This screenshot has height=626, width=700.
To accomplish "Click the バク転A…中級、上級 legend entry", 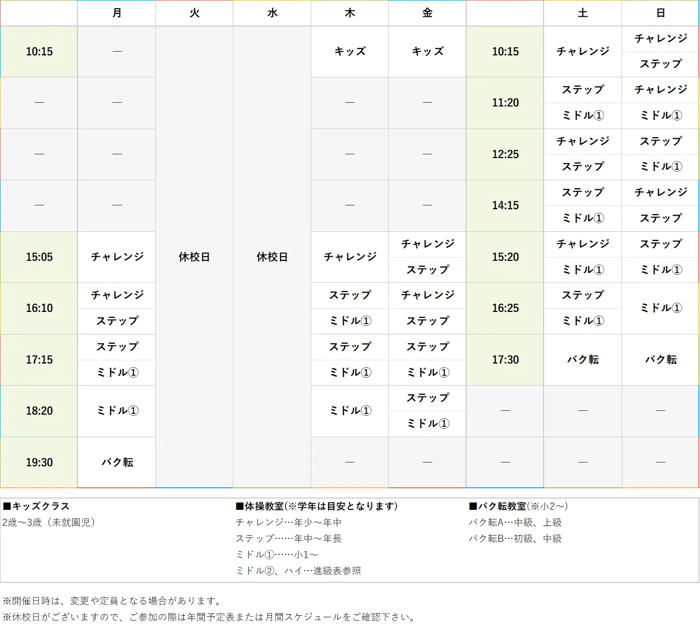I will click(515, 522).
